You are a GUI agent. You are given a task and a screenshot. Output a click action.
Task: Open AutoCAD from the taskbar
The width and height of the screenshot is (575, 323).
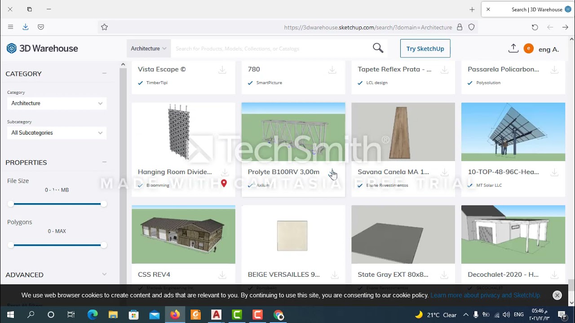tap(217, 315)
